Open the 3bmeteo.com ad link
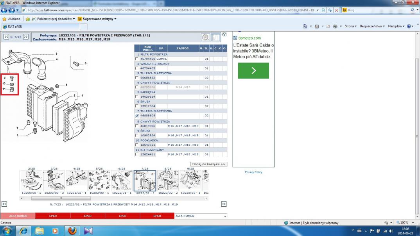 249,38
